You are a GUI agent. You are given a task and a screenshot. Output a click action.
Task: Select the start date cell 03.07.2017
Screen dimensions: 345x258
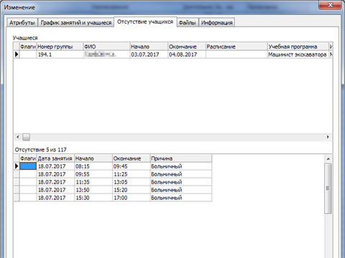(x=149, y=54)
